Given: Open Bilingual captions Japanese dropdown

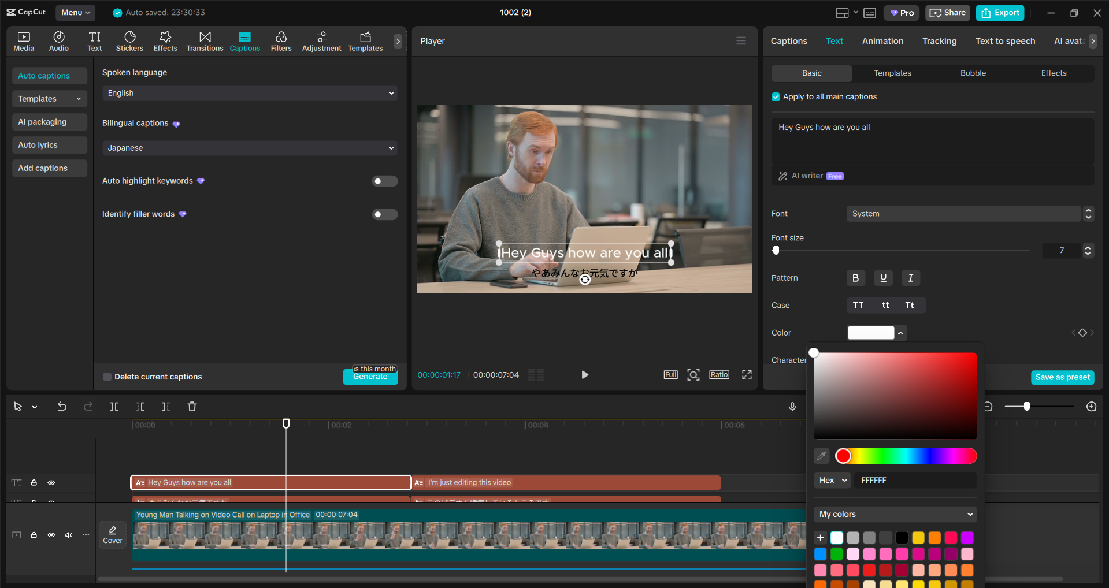Looking at the screenshot, I should pyautogui.click(x=250, y=148).
